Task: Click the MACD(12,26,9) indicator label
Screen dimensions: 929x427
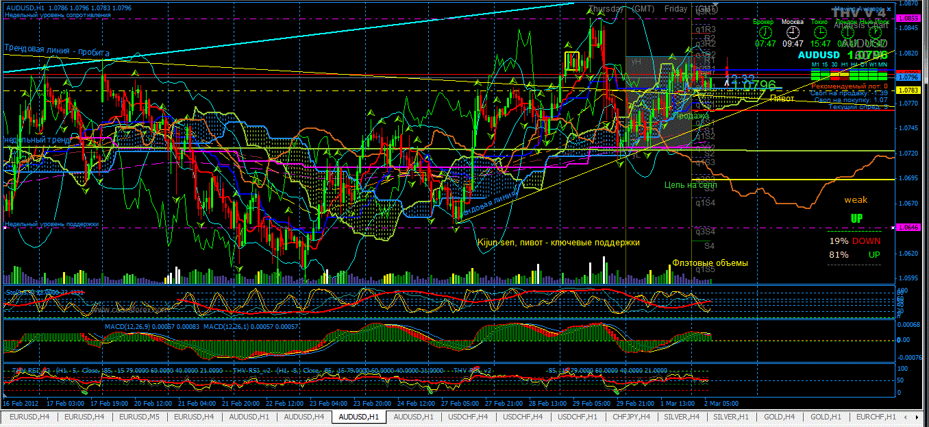Action: 153,327
